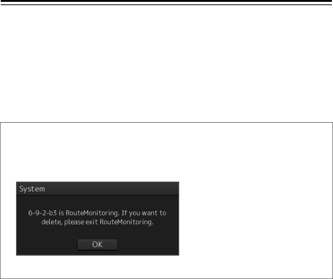
Task: Click empty title bar area right of System
Action: coord(112,189)
